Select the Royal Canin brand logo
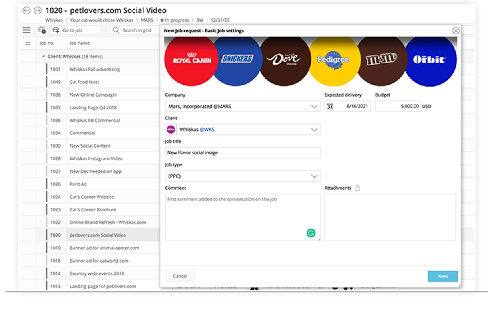This screenshot has height=334, width=500. coord(191,60)
